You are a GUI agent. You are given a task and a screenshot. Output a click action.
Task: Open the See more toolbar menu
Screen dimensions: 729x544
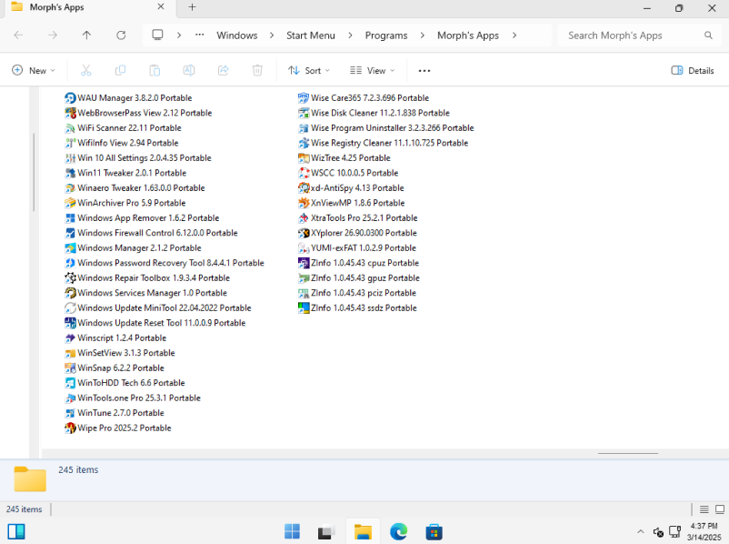pyautogui.click(x=424, y=71)
